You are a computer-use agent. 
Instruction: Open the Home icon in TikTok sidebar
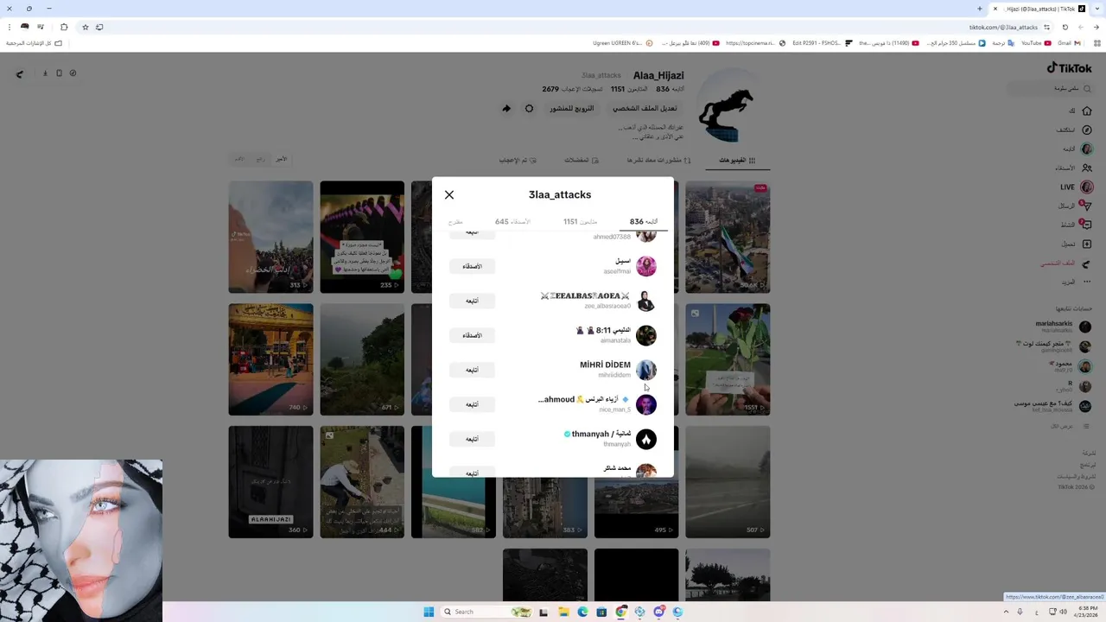click(1087, 111)
